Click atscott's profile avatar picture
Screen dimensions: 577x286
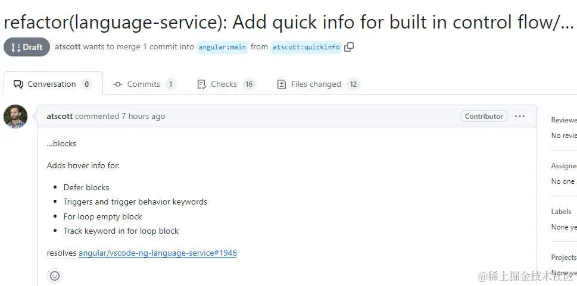coord(15,117)
